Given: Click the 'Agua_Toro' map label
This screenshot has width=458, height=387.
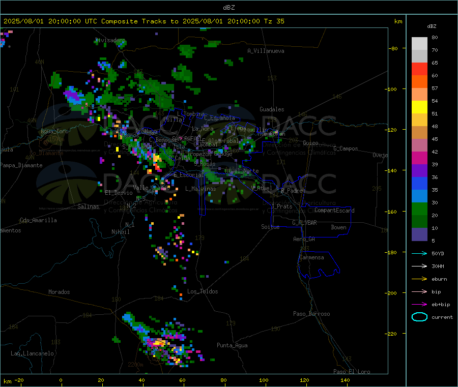Looking at the screenshot, I should point(54,131).
